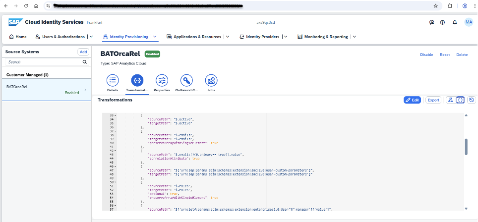Screen dimensions: 478x222
Task: Click the code editor scrollbar thumb
Action: tap(466, 147)
